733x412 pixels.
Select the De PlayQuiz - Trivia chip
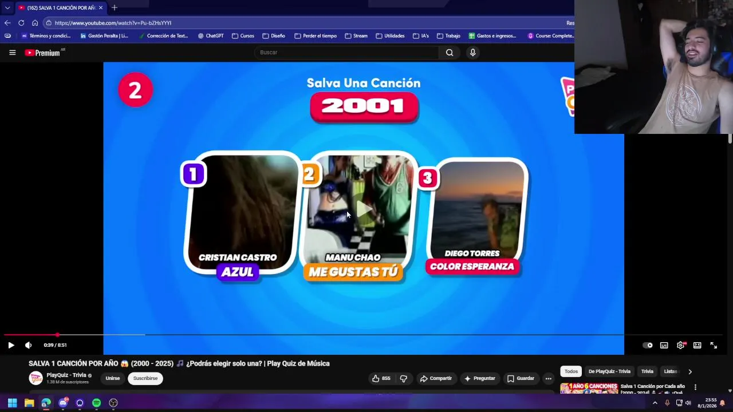click(x=609, y=371)
